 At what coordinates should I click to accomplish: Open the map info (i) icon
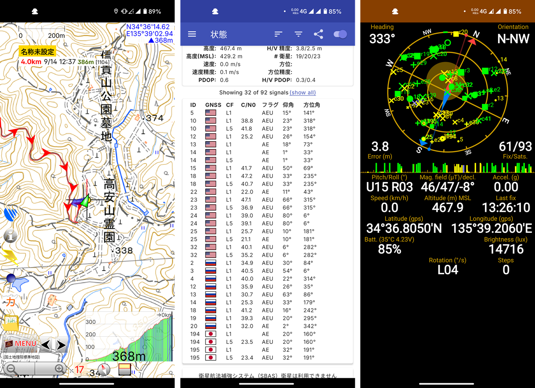pos(10,235)
